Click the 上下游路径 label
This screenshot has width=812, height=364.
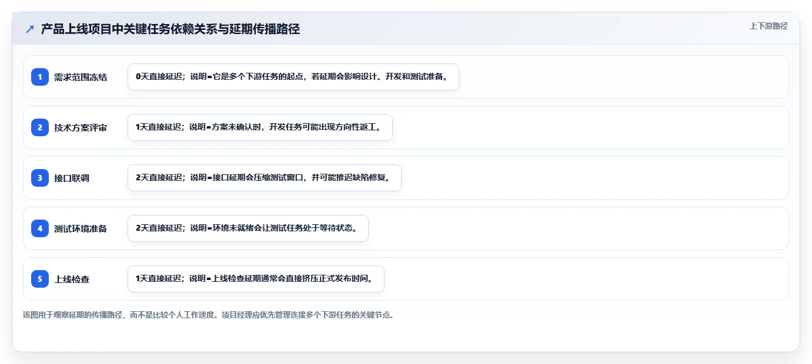(x=768, y=26)
